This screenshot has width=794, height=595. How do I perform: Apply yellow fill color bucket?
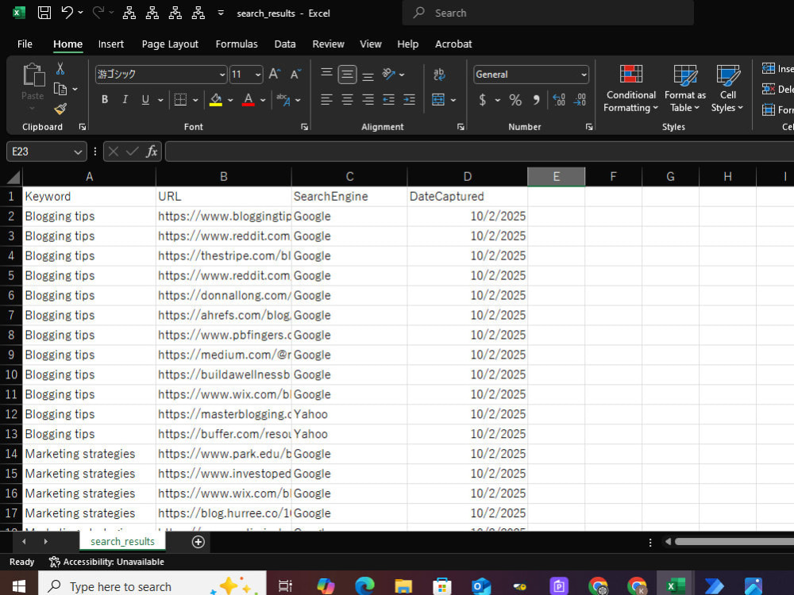coord(216,100)
